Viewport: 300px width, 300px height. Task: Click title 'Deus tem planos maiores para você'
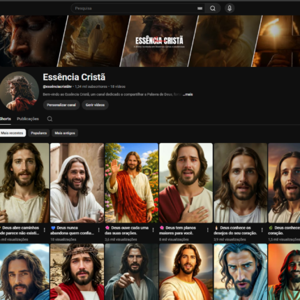pos(178,230)
